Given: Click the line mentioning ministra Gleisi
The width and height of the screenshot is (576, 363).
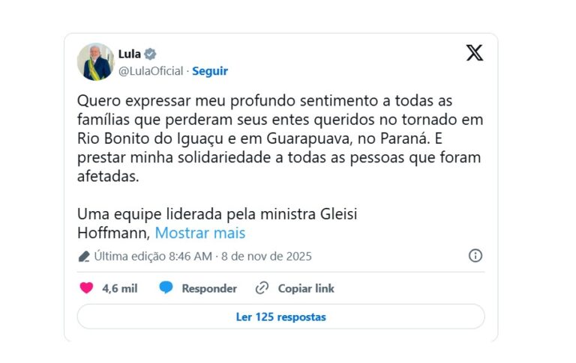Looking at the screenshot, I should [x=217, y=214].
